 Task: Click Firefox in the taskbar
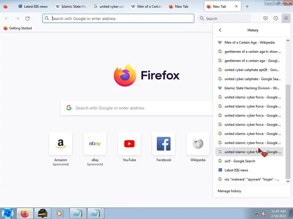tap(25, 213)
